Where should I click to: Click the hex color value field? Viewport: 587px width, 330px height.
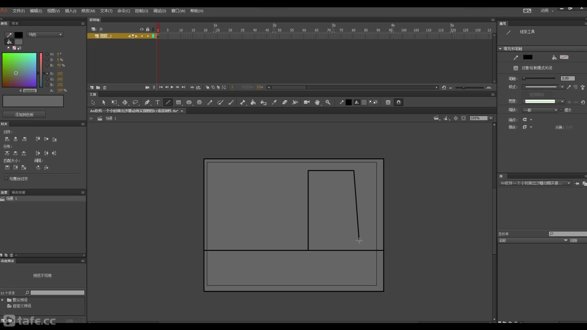[30, 91]
